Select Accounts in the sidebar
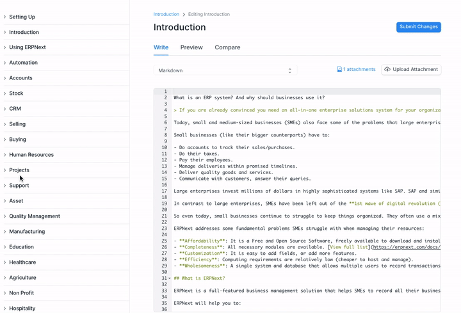The width and height of the screenshot is (461, 313). click(x=20, y=78)
